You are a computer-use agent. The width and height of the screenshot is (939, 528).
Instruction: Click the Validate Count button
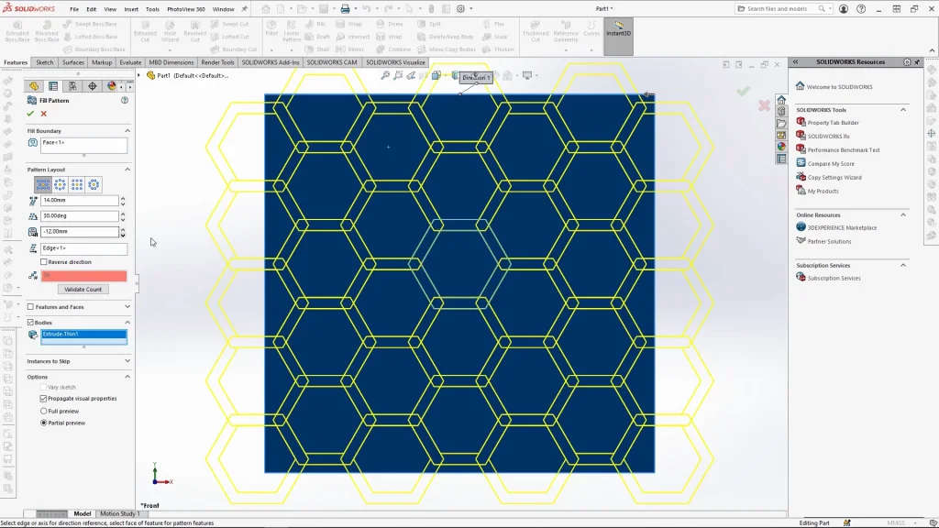coord(83,289)
